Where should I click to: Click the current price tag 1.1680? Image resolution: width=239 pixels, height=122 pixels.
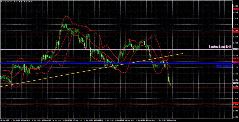click(x=235, y=83)
